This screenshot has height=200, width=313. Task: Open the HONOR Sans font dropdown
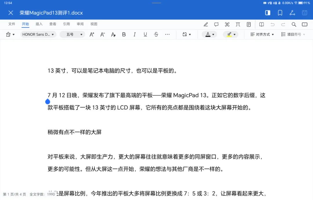tap(38, 34)
